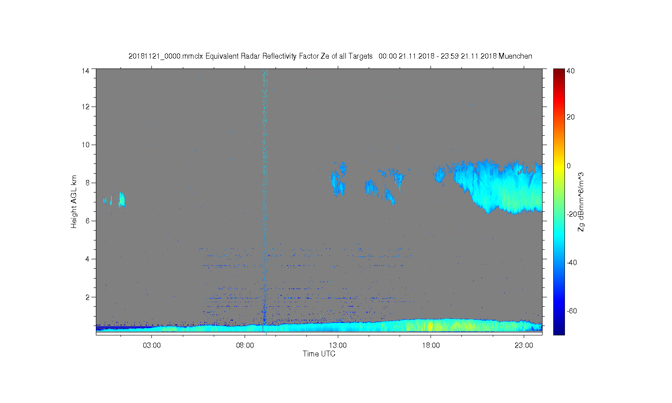The image size is (672, 403).
Task: Click height-axis tick label 14
Action: pos(85,71)
